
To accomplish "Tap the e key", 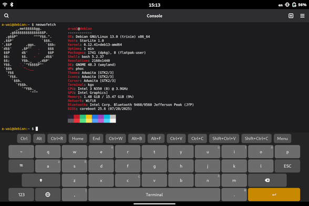I will (101, 151).
